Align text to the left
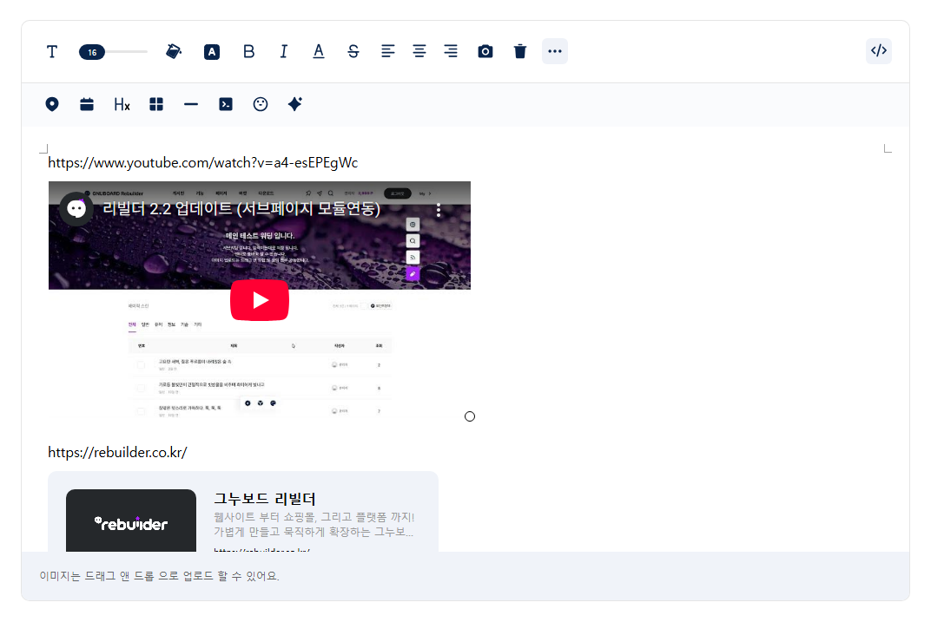Image resolution: width=931 pixels, height=622 pixels. (x=387, y=51)
